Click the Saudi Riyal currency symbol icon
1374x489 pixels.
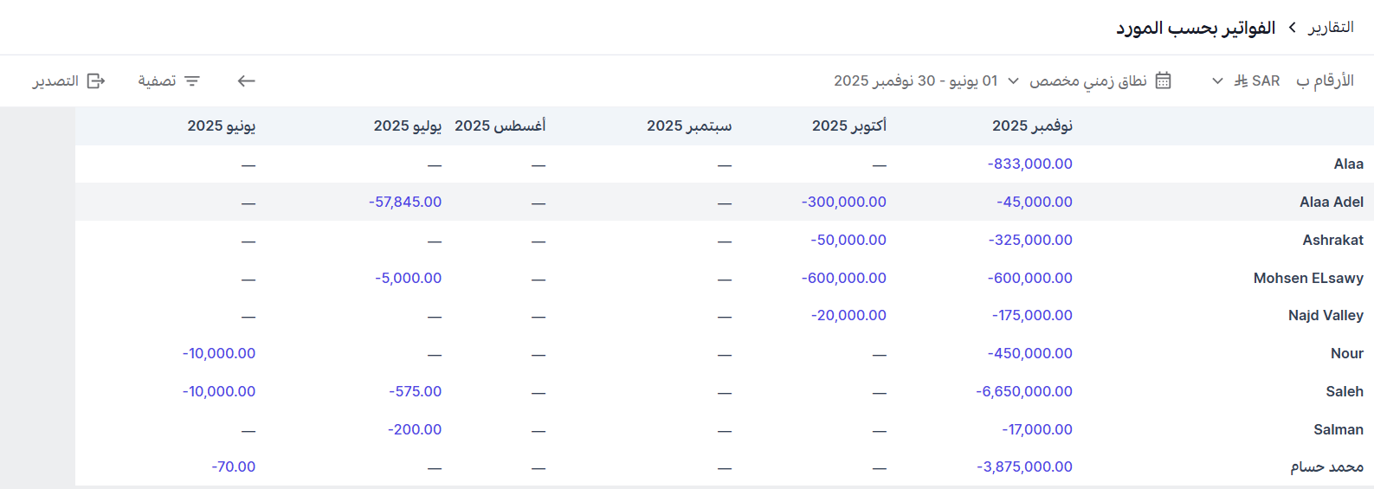click(x=1241, y=80)
